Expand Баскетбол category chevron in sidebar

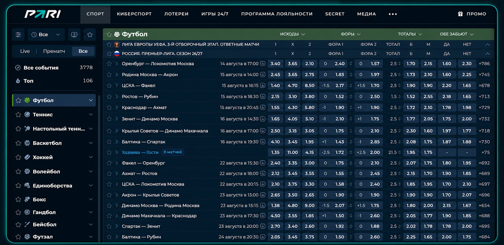pyautogui.click(x=91, y=143)
